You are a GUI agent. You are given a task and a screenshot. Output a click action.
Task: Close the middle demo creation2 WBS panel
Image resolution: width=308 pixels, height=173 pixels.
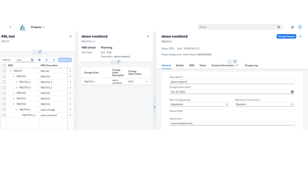click(x=148, y=36)
